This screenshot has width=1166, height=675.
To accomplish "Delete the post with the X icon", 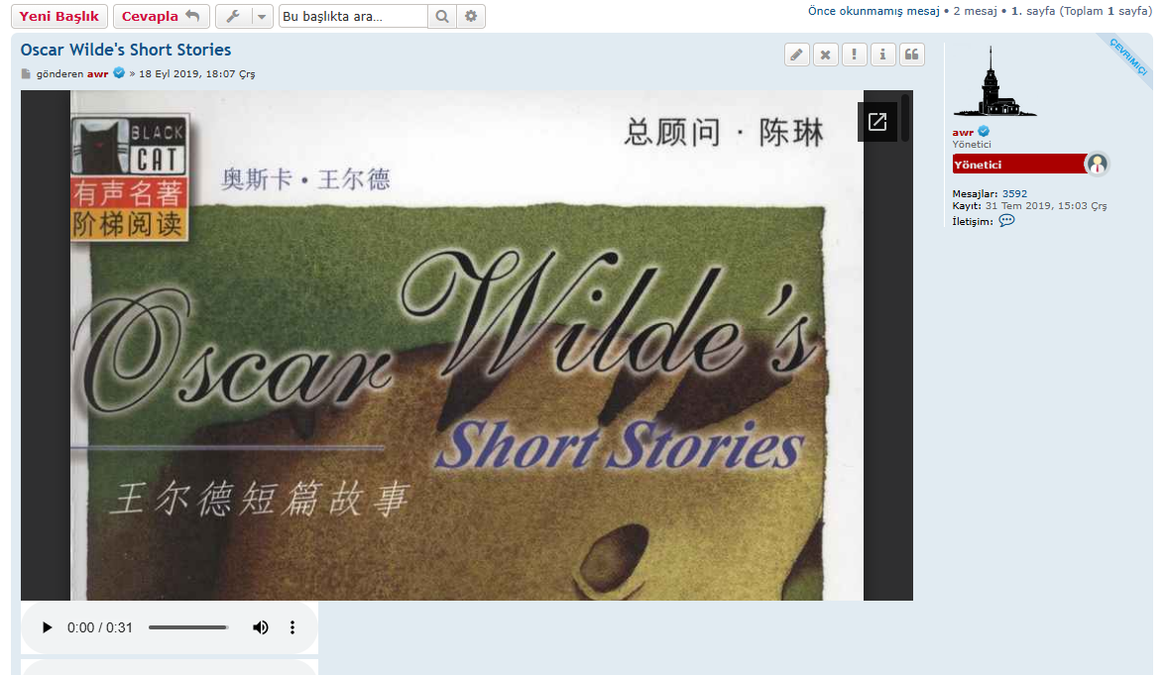I will 825,55.
